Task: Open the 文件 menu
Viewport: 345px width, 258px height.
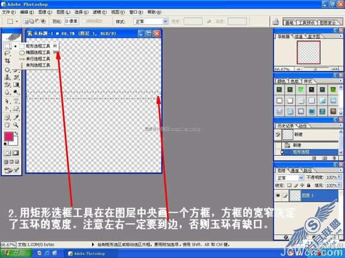Action: coord(9,12)
